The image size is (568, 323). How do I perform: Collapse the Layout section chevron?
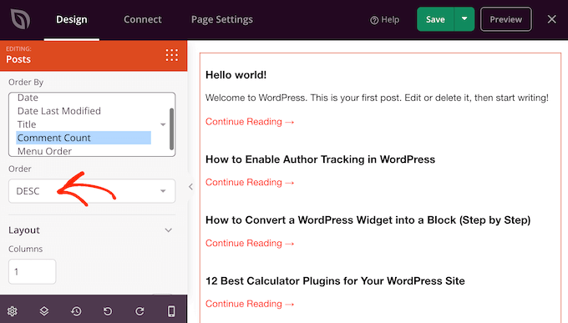point(168,230)
